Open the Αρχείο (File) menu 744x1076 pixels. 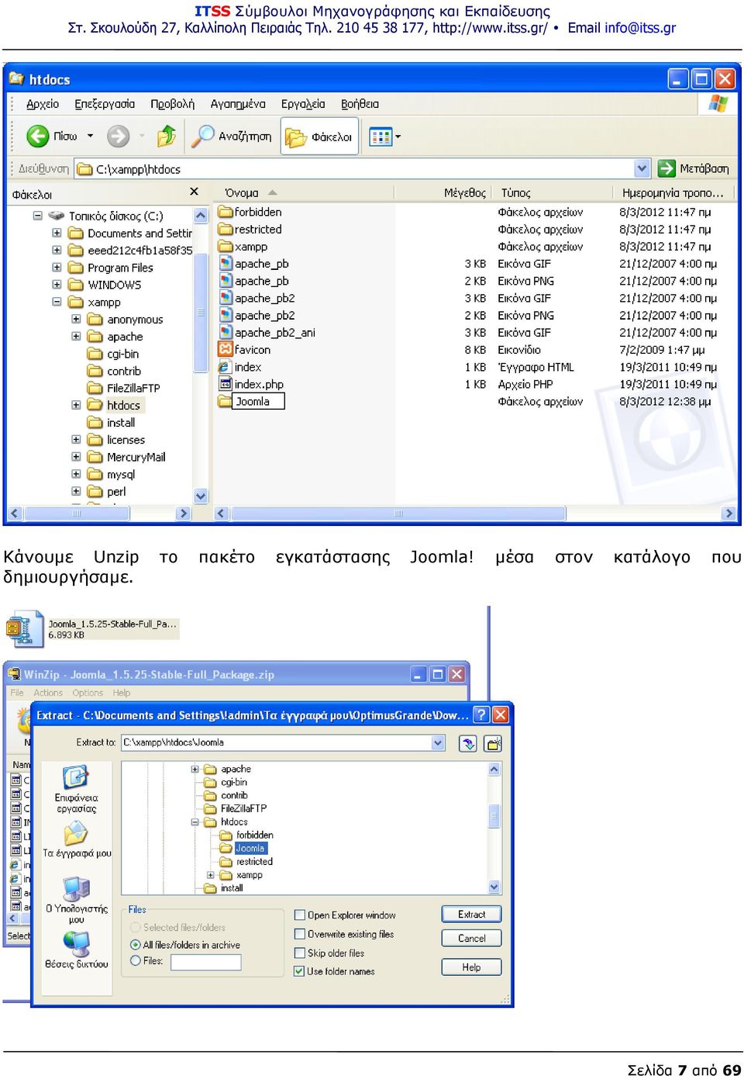tap(43, 104)
